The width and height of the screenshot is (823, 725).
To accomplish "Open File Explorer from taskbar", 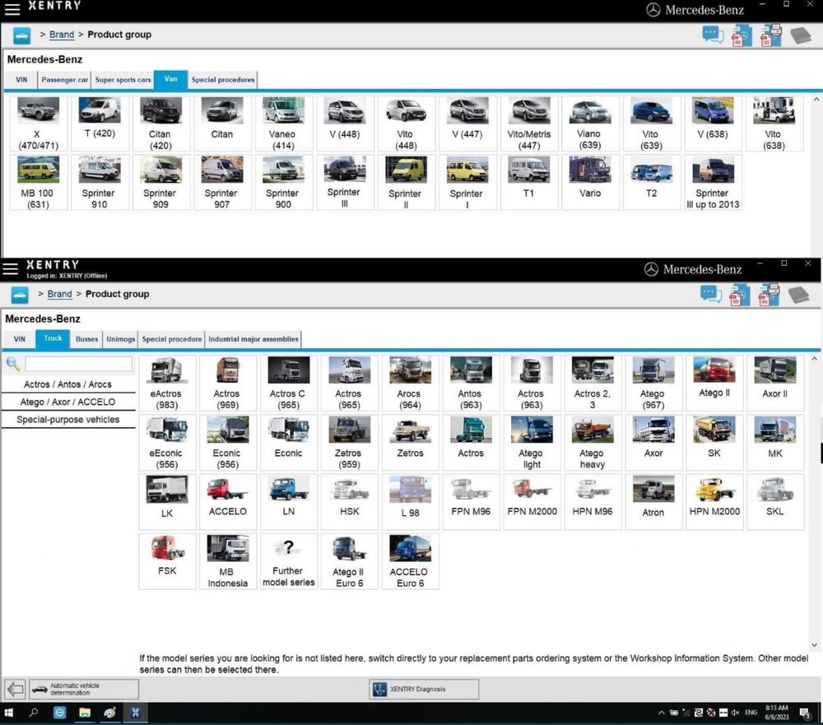I will pos(85,713).
